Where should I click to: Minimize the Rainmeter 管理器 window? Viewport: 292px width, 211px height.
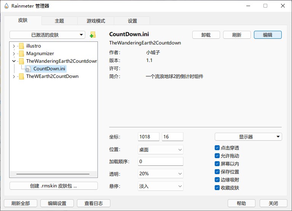(248, 6)
